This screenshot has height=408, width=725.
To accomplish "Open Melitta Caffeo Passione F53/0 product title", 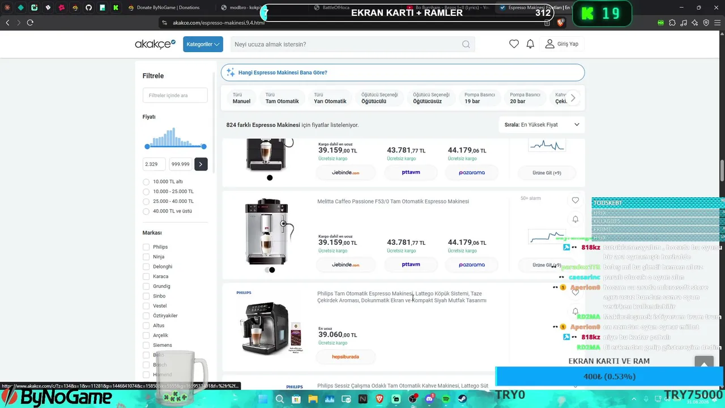I will tap(393, 201).
